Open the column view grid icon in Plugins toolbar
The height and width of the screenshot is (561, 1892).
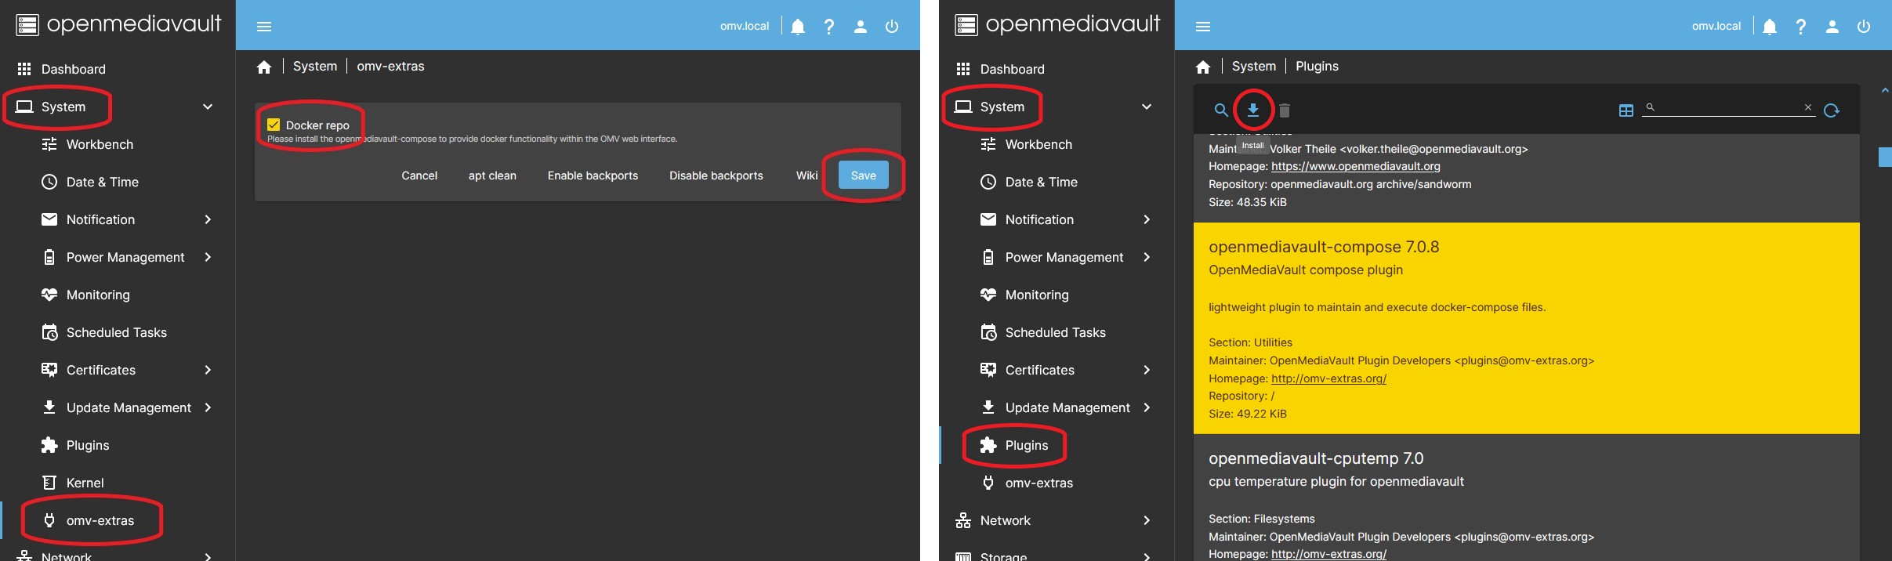point(1626,110)
